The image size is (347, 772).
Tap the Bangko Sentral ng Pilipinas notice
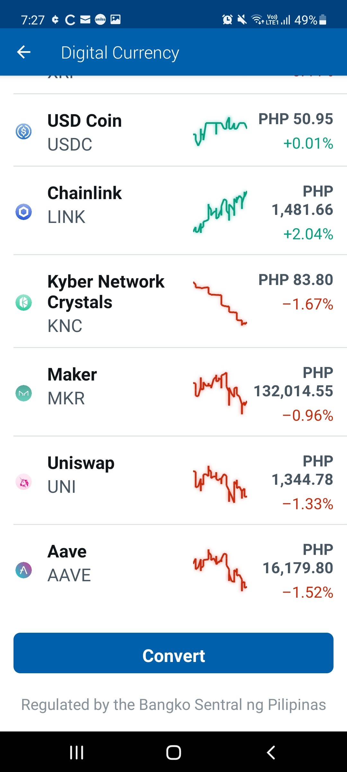173,704
